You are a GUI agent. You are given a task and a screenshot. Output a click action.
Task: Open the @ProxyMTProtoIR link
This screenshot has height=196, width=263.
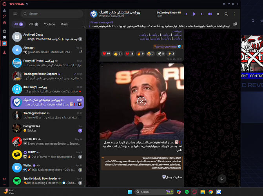(167, 47)
